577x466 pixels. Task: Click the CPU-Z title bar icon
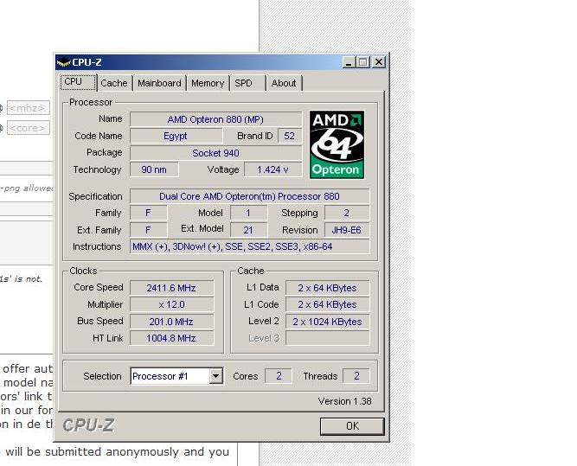[x=63, y=62]
